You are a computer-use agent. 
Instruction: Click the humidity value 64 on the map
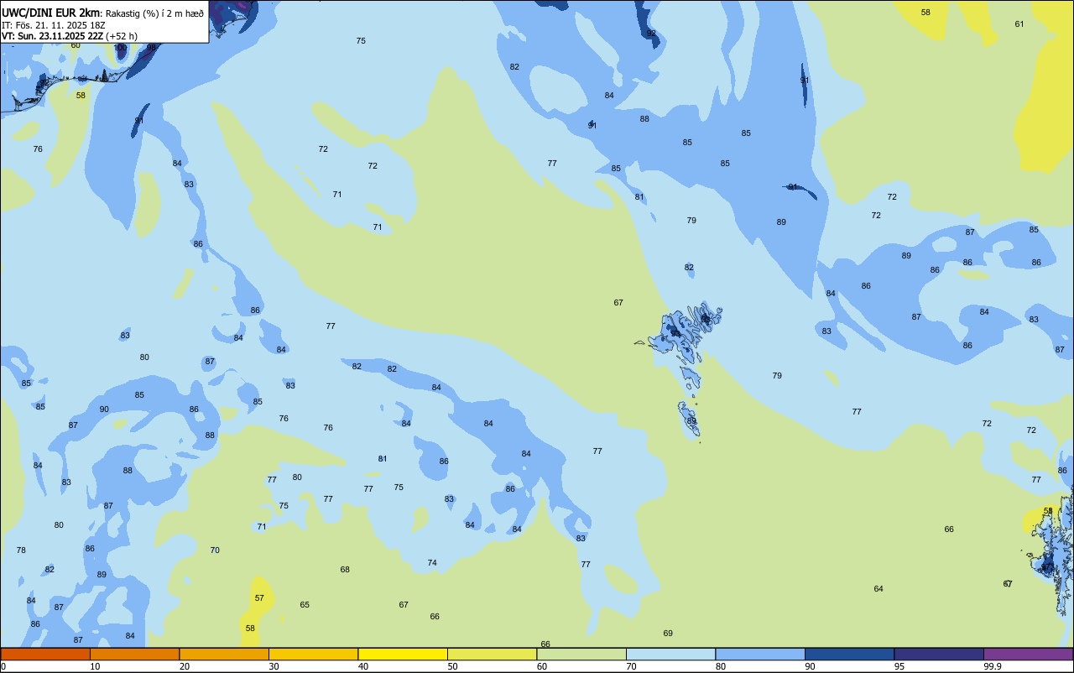pyautogui.click(x=878, y=588)
